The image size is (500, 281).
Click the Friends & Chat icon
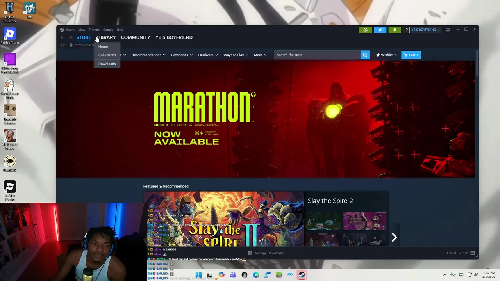[x=473, y=253]
